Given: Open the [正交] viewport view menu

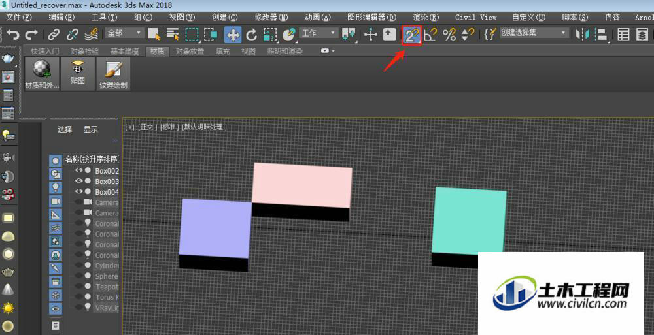Looking at the screenshot, I should (147, 127).
